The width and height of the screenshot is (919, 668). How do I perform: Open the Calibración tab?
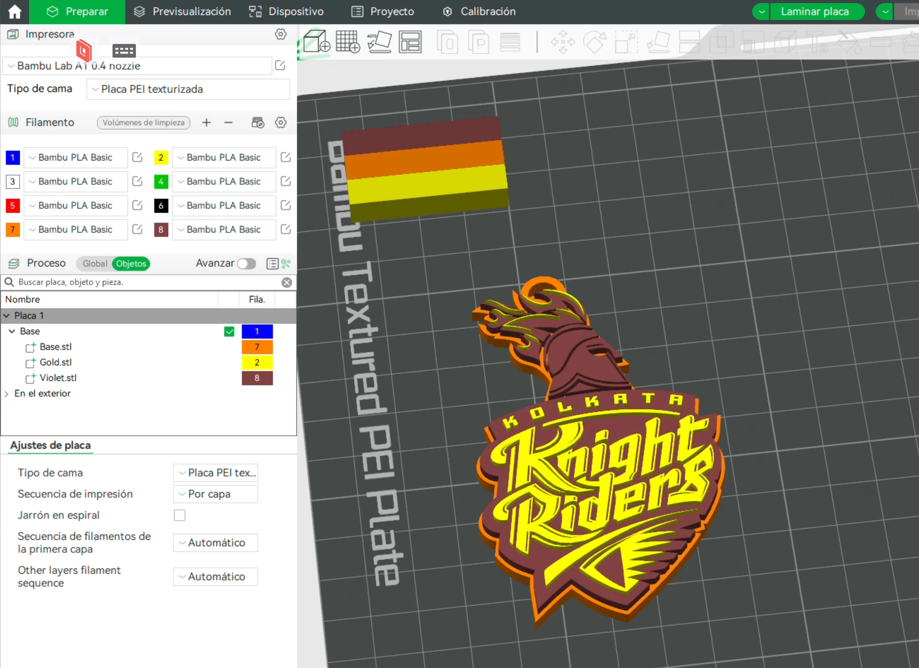[479, 12]
